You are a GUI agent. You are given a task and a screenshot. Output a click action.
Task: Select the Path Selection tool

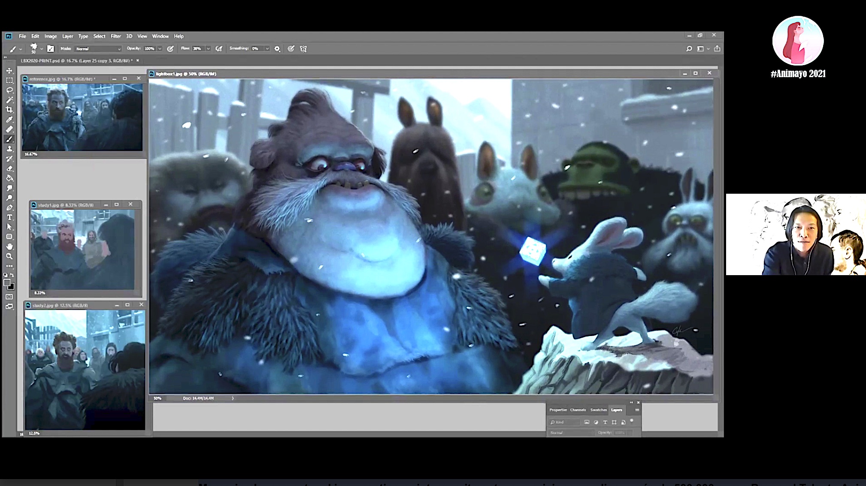click(x=9, y=227)
